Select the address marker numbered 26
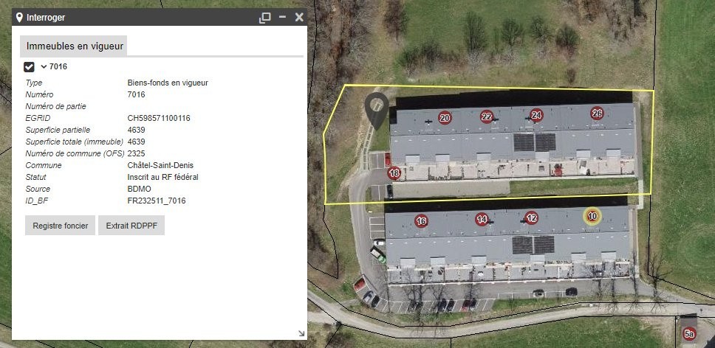This screenshot has height=348, width=715. (597, 114)
